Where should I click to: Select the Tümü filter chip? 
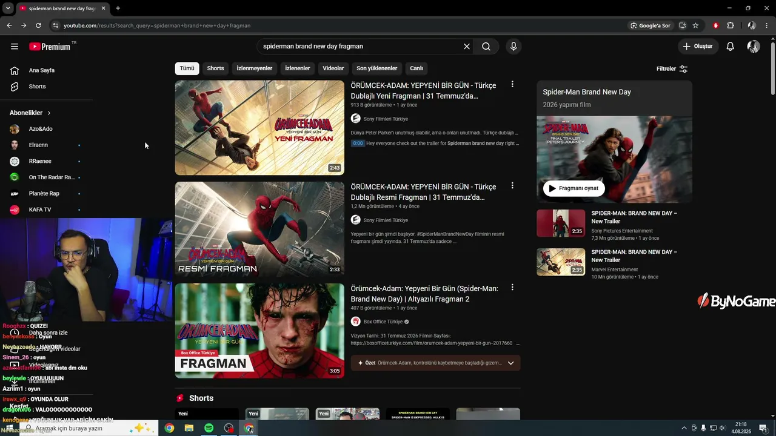point(187,68)
